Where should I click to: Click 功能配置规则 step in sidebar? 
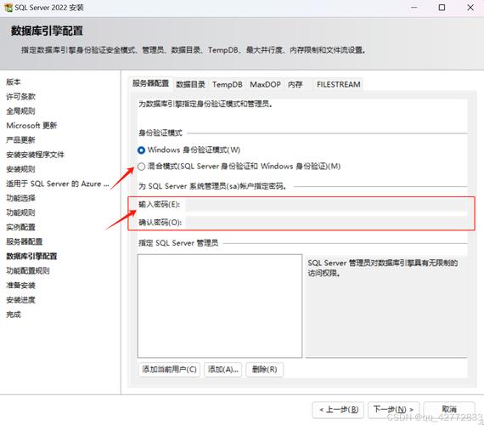coord(28,271)
